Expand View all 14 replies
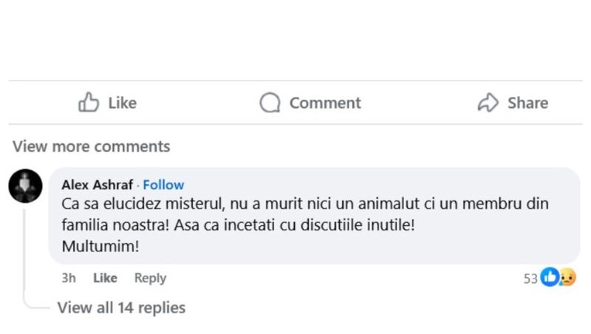 (121, 307)
